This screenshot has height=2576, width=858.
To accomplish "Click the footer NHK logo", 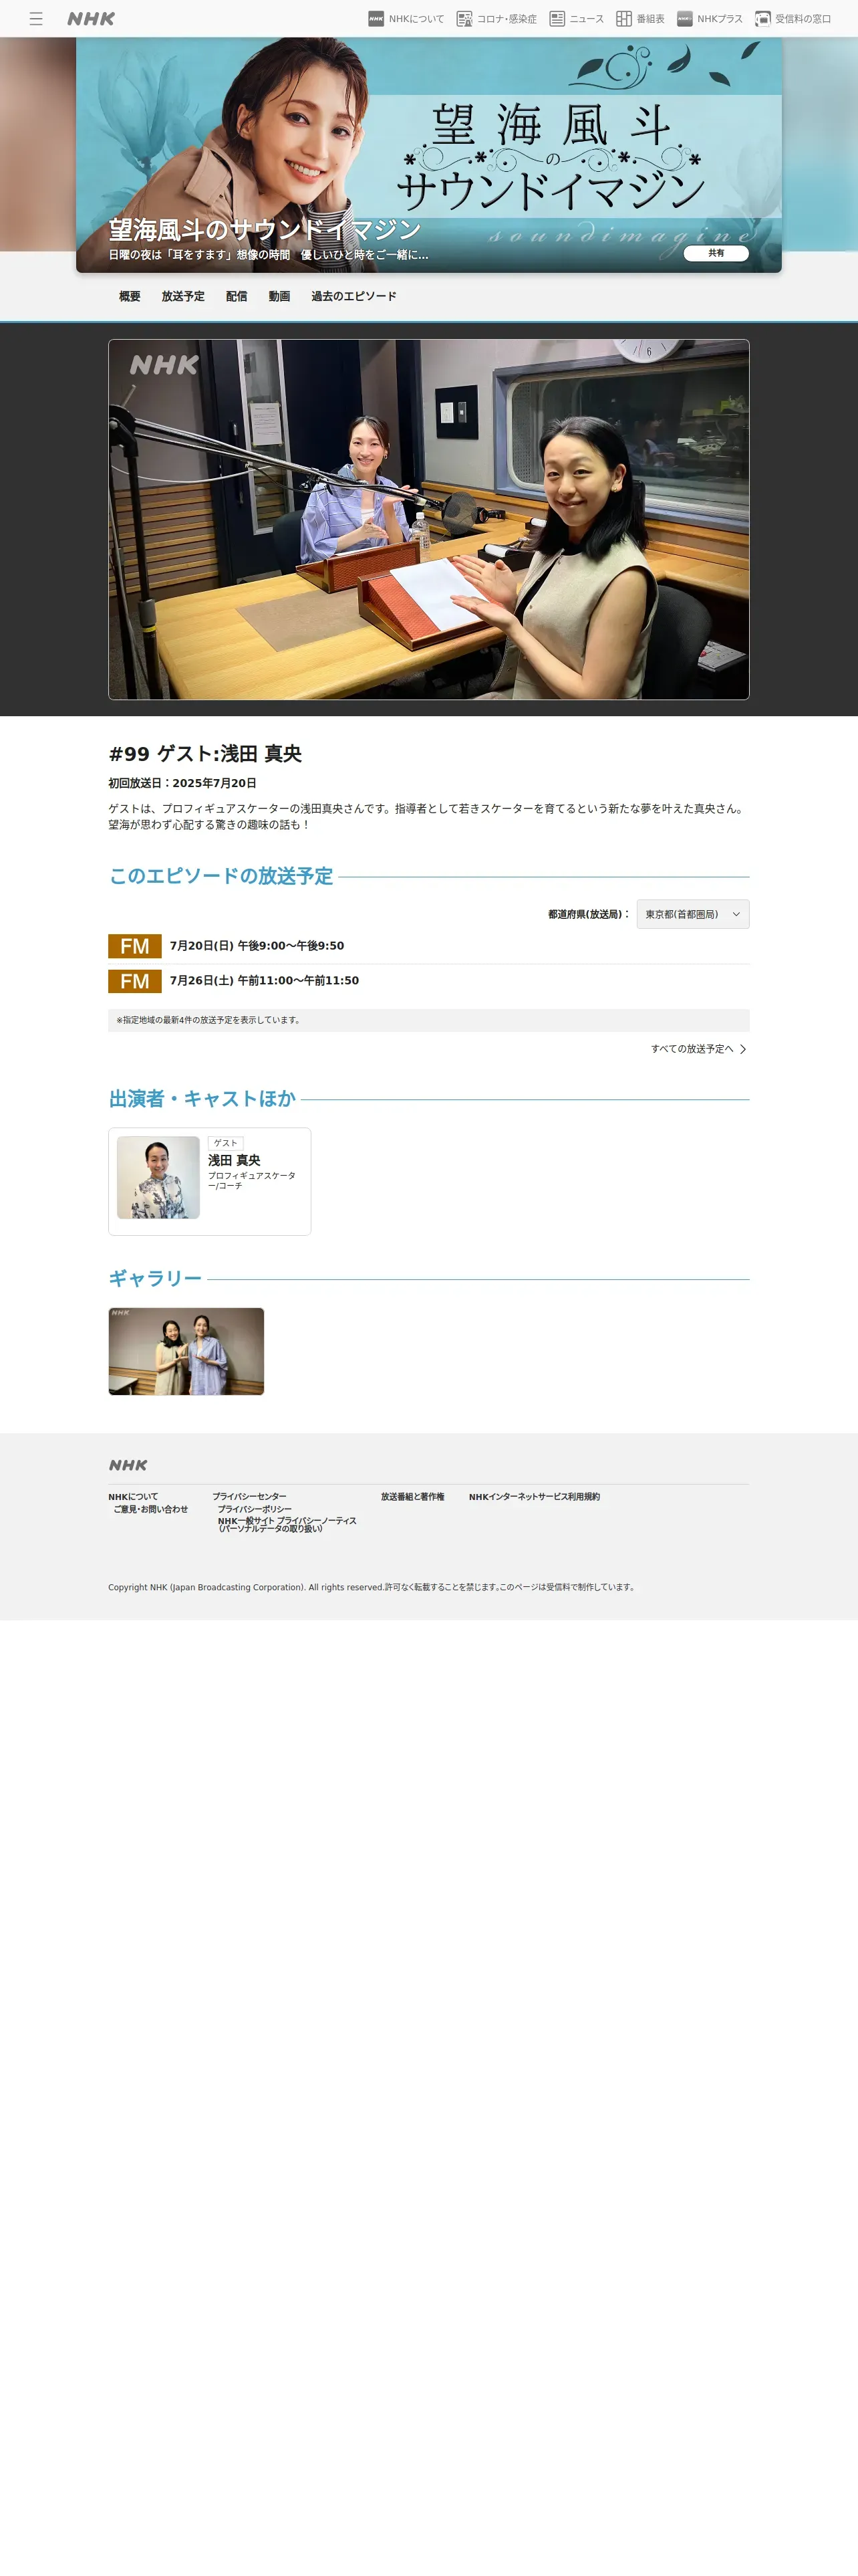I will [x=128, y=1465].
